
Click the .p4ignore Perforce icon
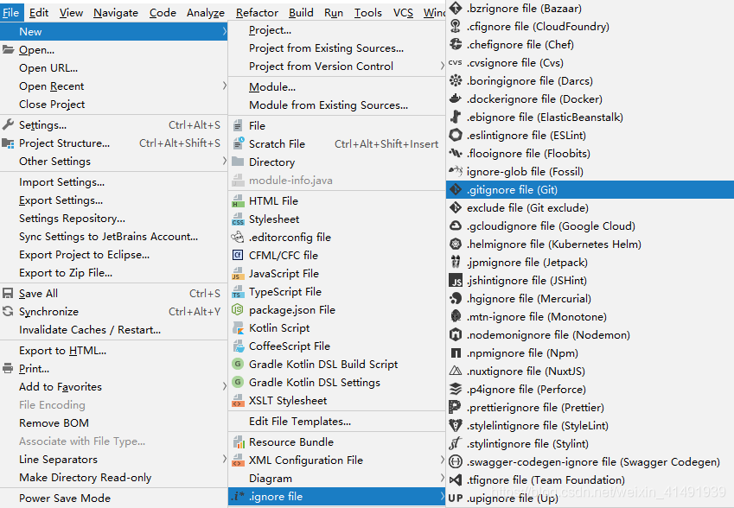[456, 389]
